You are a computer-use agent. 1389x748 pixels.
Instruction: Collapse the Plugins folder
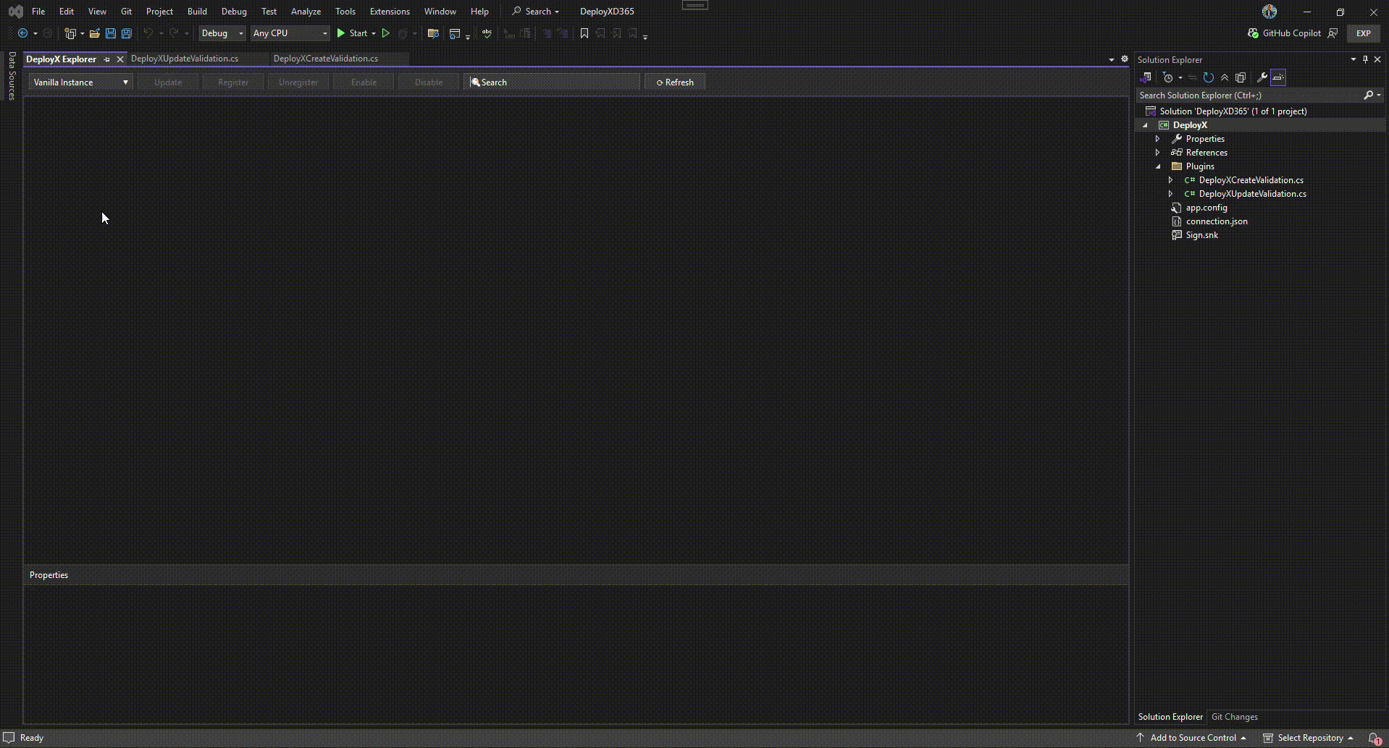[1158, 166]
